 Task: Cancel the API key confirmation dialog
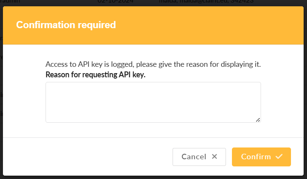coord(199,157)
